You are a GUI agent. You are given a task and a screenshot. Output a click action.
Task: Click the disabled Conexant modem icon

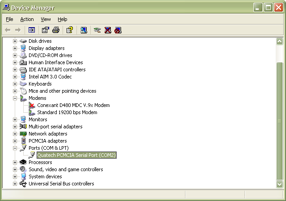point(32,105)
